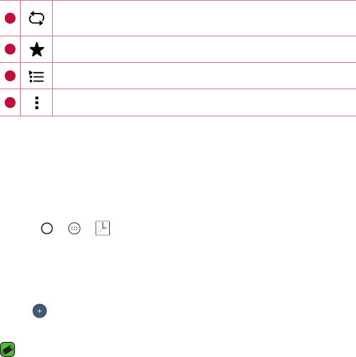Click the green eraser app icon
Image resolution: width=356 pixels, height=357 pixels.
8,349
